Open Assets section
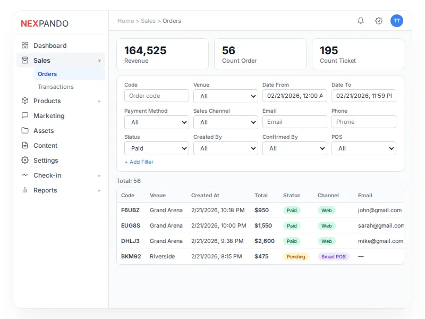This screenshot has height=319, width=425. coord(61,130)
